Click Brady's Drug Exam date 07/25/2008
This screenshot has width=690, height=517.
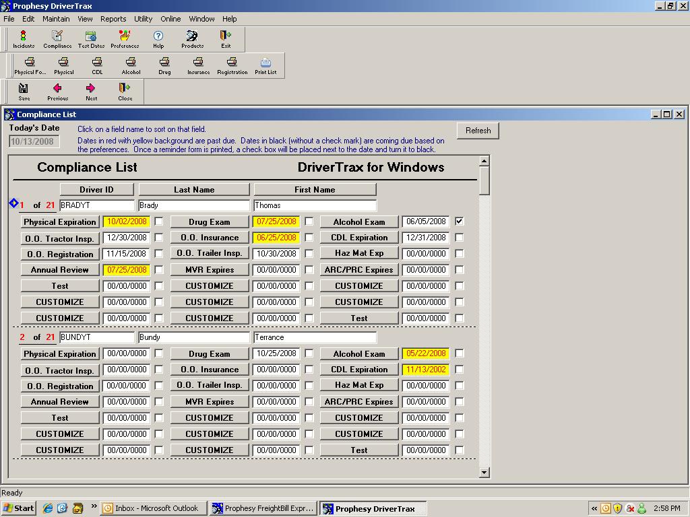click(276, 221)
